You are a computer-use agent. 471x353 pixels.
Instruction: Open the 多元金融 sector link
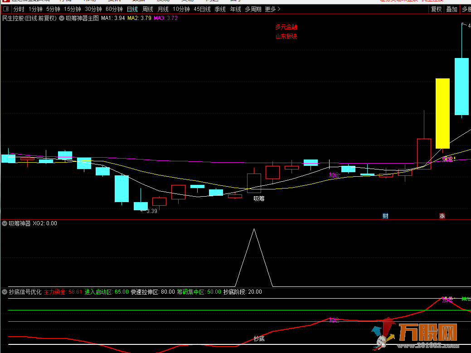click(286, 27)
